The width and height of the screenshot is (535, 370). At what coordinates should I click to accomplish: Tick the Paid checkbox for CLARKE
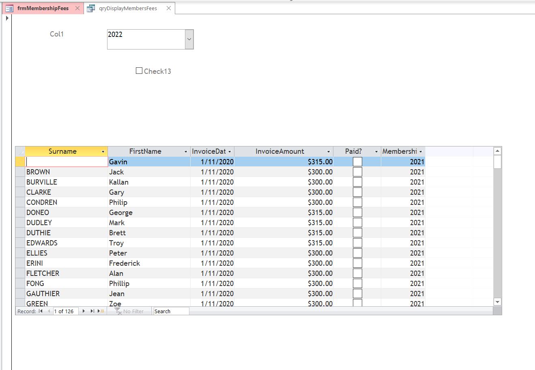point(357,192)
